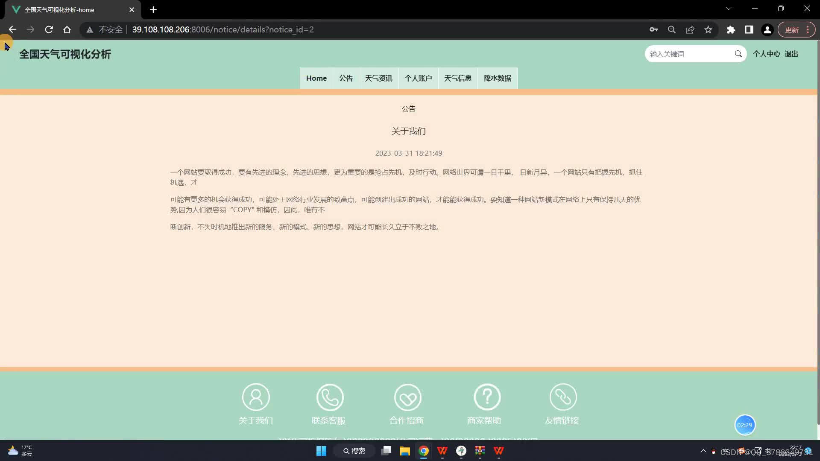Open the tab search chevron

point(729,9)
